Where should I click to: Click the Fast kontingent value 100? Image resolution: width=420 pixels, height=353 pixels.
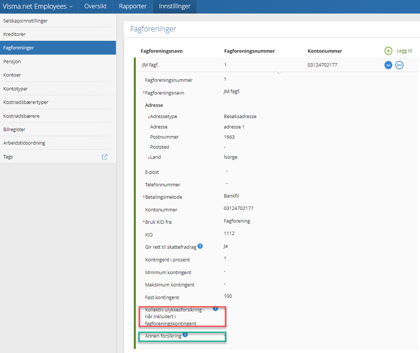coord(228,296)
